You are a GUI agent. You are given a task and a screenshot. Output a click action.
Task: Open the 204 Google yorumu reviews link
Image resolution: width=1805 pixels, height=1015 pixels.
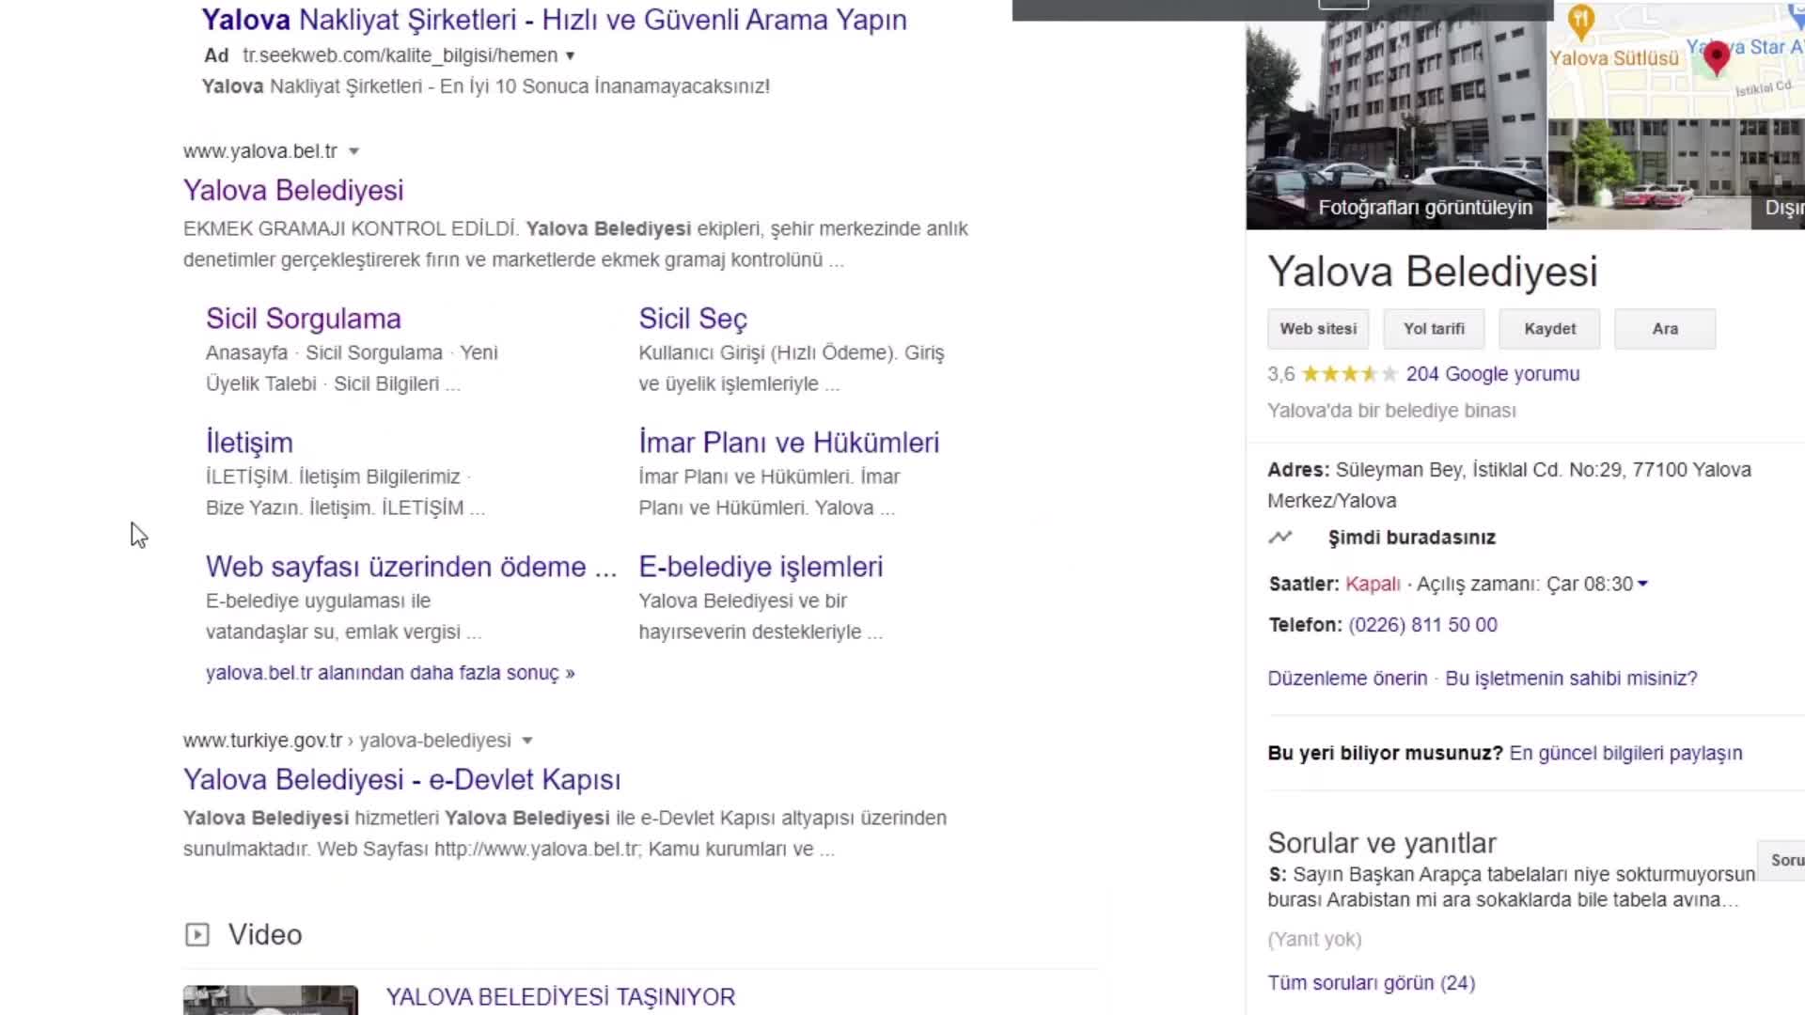(1493, 374)
